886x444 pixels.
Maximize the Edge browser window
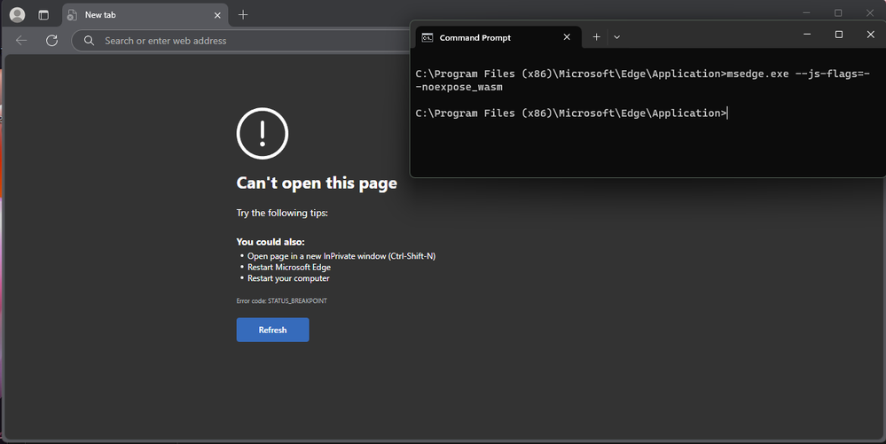tap(838, 12)
